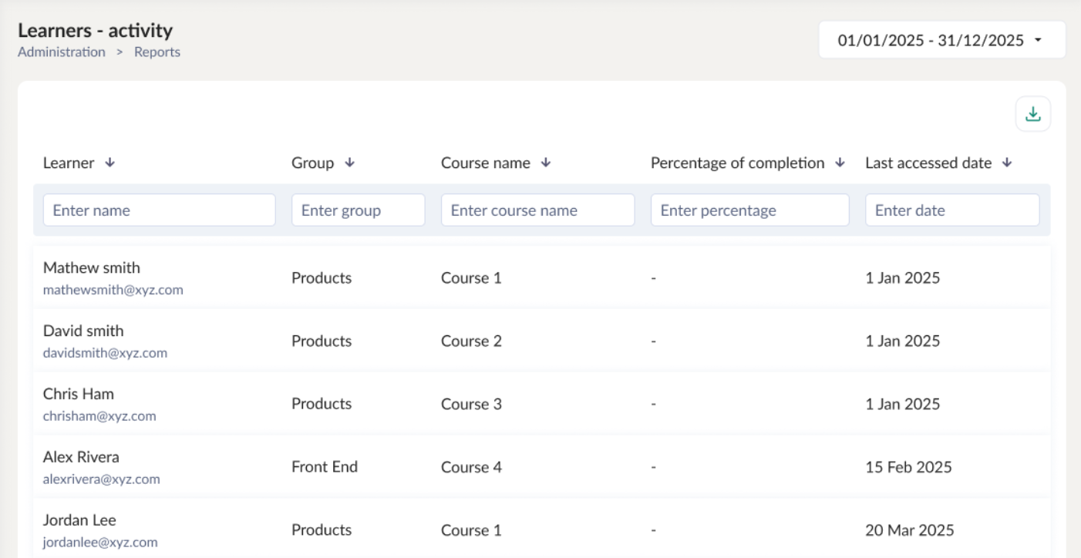Sort by Percentage of completion arrow
Image resolution: width=1081 pixels, height=558 pixels.
pos(840,163)
